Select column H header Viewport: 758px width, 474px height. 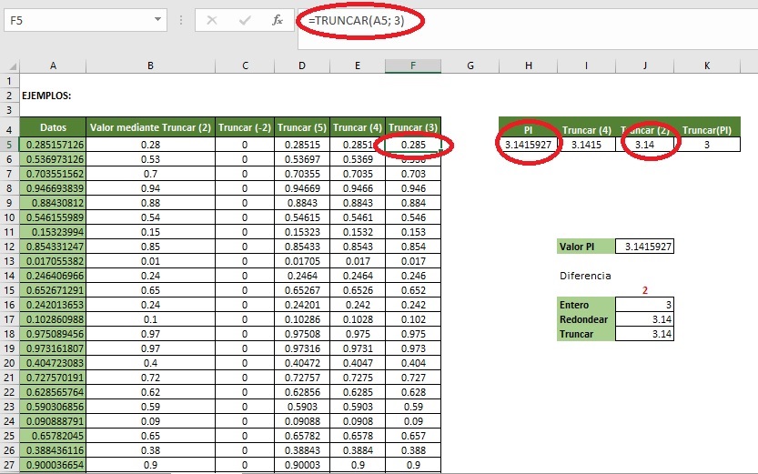tap(528, 66)
